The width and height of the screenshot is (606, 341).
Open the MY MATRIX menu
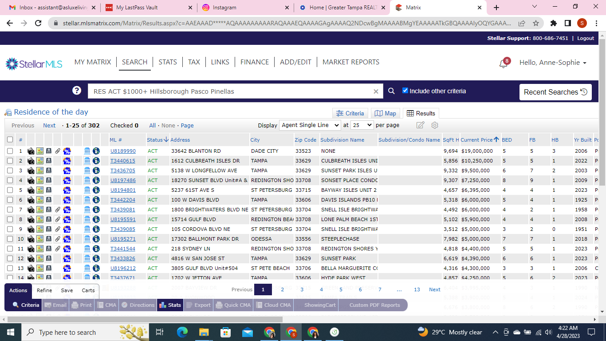coord(93,62)
